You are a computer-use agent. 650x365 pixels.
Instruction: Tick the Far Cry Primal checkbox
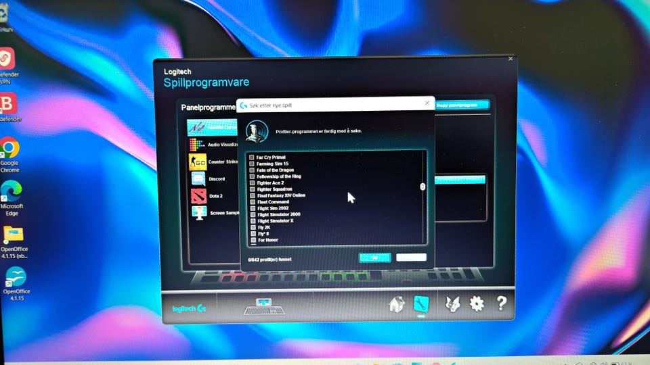point(251,157)
